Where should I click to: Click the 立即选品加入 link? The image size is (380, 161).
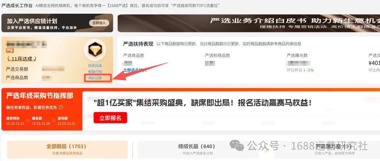pos(135,70)
